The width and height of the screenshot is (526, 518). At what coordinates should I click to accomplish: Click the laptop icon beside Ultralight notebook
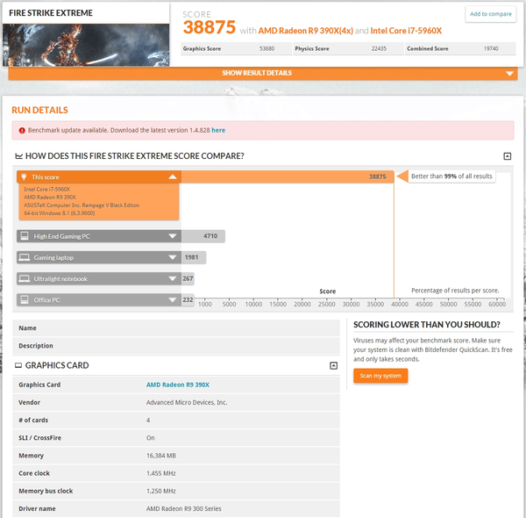[25, 279]
